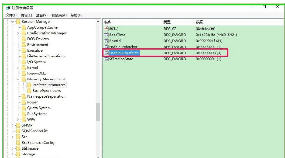Collapse the Session Manager tree node
285x158 pixels.
point(13,22)
